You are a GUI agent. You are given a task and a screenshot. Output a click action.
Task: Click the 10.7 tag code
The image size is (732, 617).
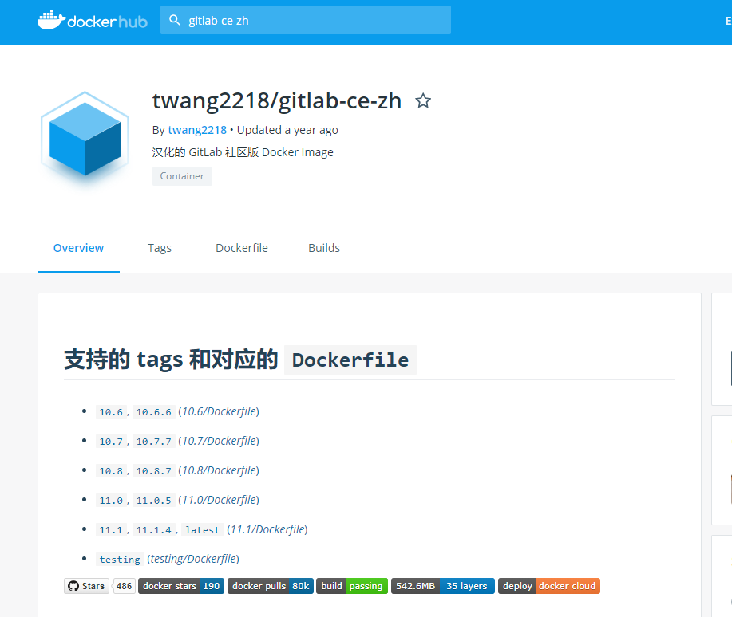(x=111, y=441)
